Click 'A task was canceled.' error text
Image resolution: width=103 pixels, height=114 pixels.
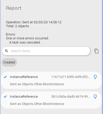pos(25,42)
